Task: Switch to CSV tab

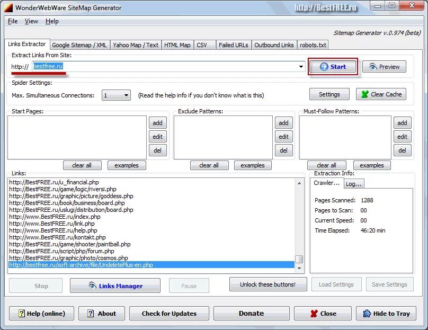Action: coord(204,45)
